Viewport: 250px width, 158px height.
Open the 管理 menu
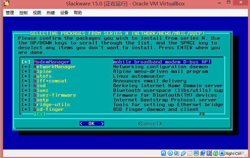click(x=10, y=13)
